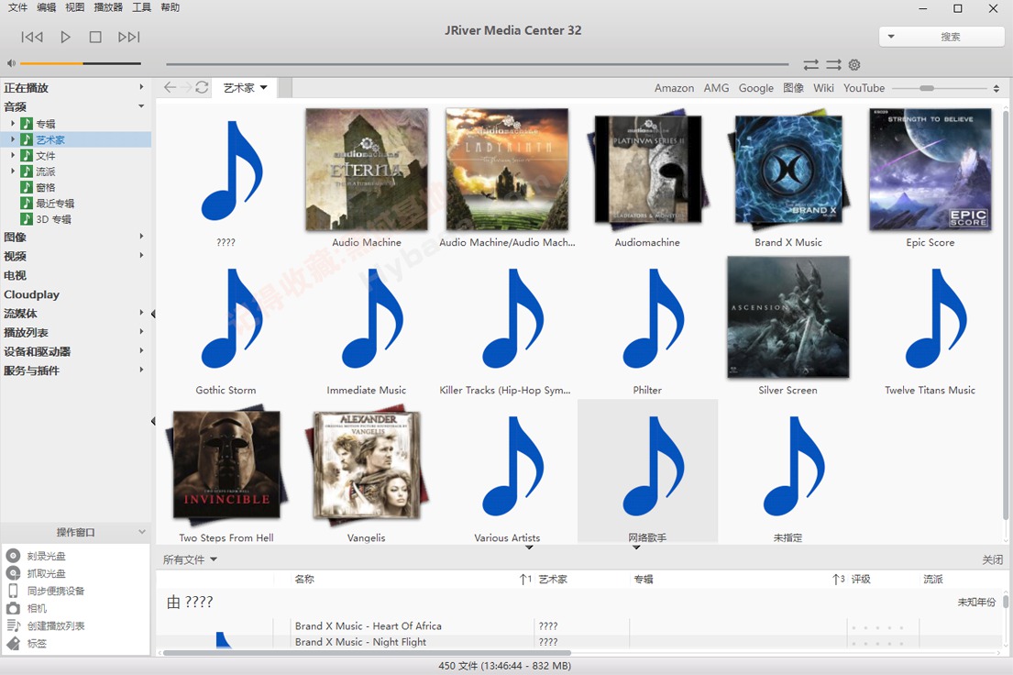Click the Google link
1013x675 pixels.
point(756,88)
